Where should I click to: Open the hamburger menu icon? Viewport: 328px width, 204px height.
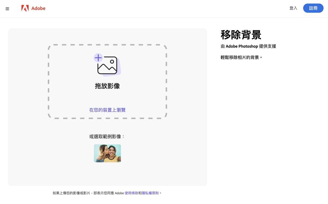[x=7, y=9]
